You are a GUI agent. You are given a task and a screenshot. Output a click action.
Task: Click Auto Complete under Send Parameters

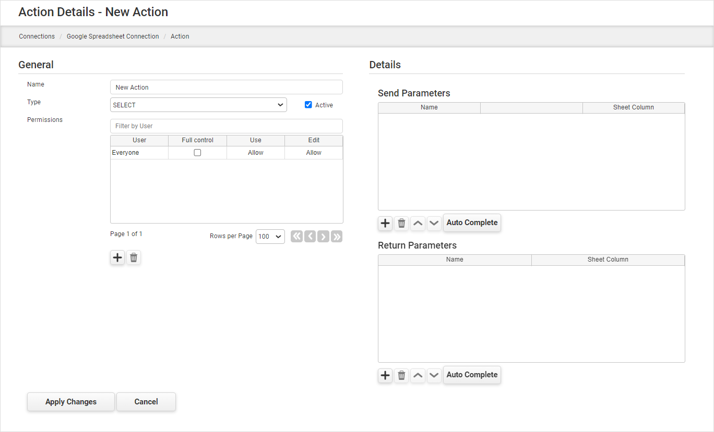point(472,223)
